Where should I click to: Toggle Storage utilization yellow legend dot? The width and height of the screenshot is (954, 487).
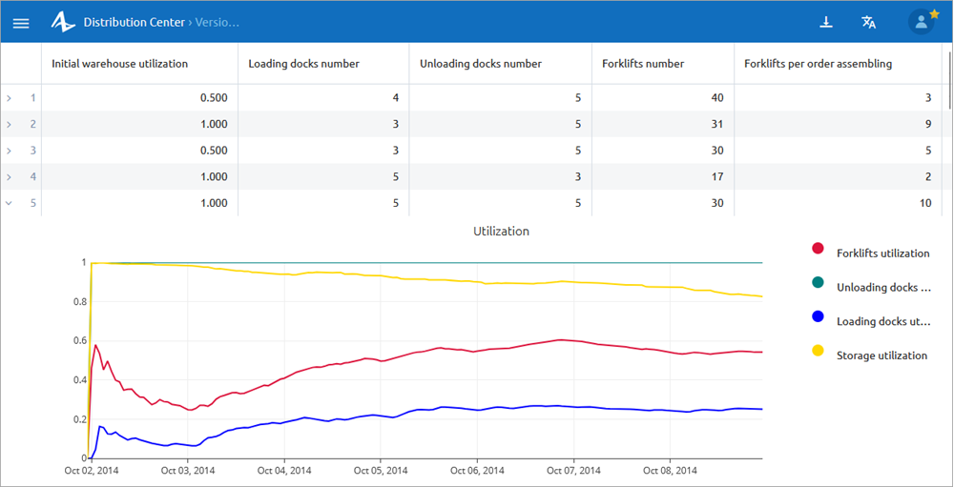point(818,350)
